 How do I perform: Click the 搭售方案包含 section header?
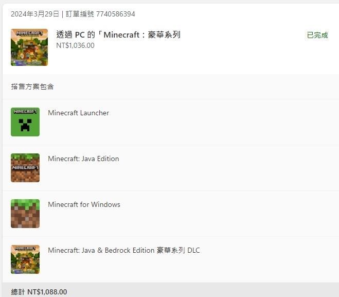point(32,86)
